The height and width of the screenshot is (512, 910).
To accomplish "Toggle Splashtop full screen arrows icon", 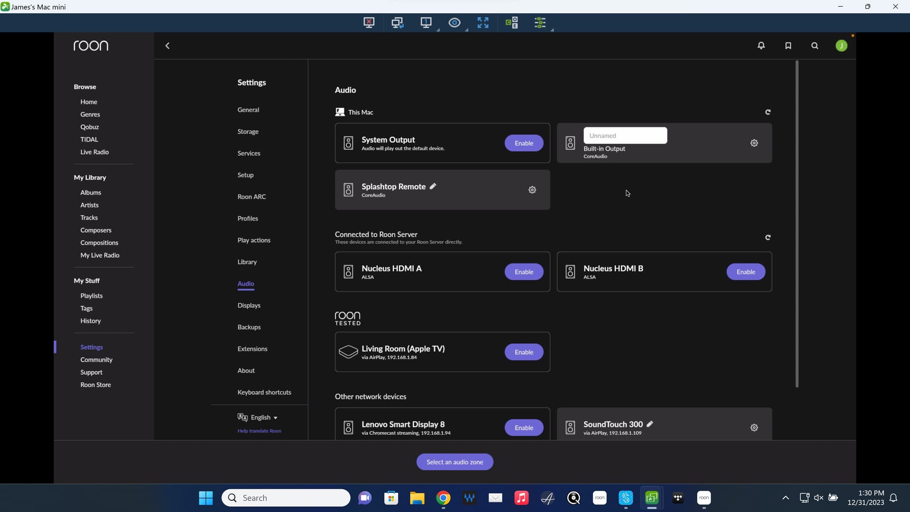I will click(x=483, y=22).
